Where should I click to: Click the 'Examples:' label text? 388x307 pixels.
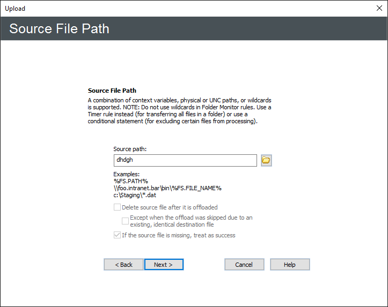pos(126,174)
